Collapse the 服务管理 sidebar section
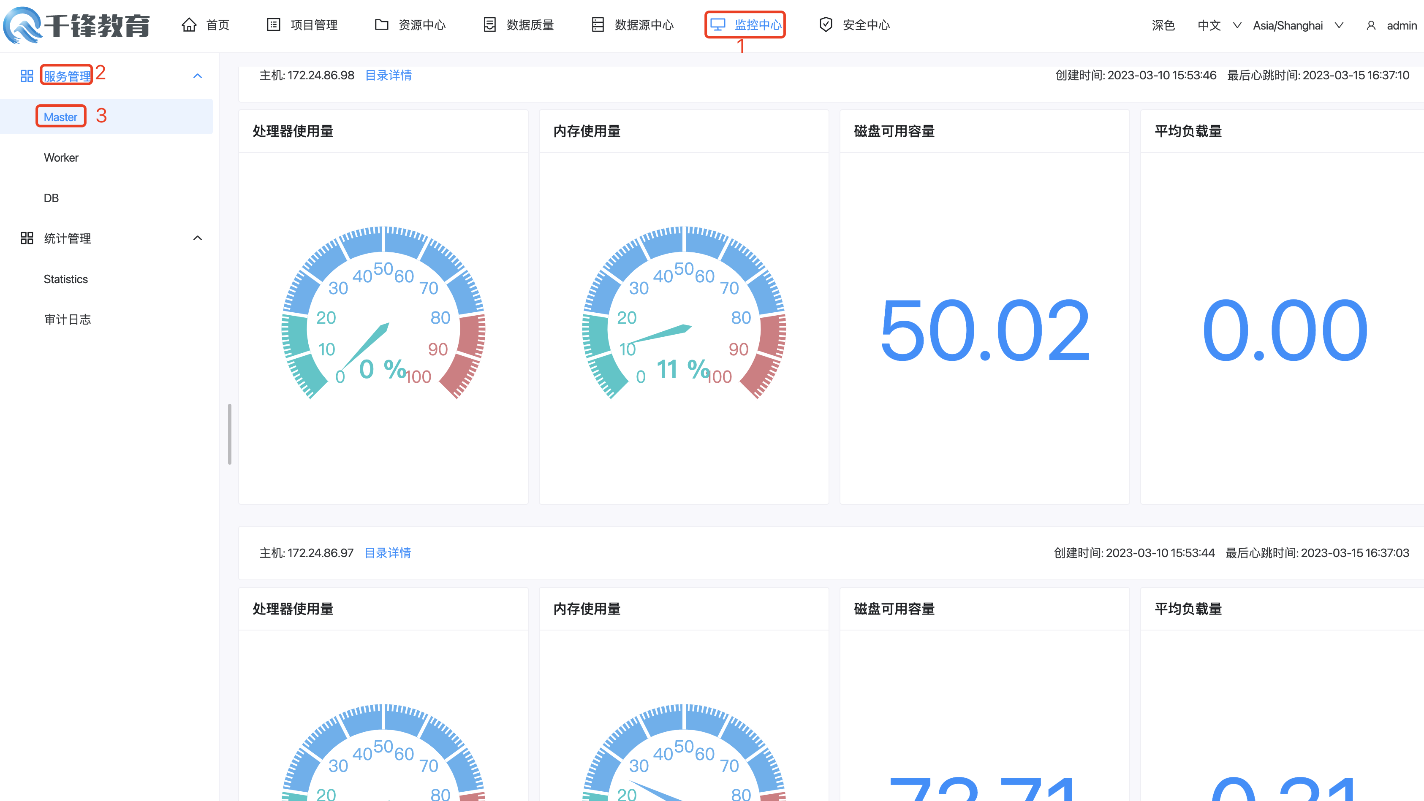 (197, 76)
